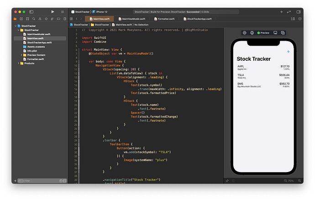The height and width of the screenshot is (199, 315).
Task: Open the Project navigator folder icon
Action: coord(15,19)
